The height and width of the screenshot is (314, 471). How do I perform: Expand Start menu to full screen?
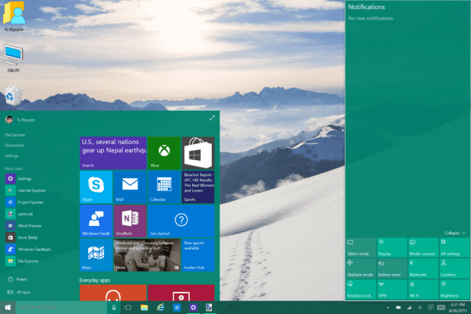212,118
